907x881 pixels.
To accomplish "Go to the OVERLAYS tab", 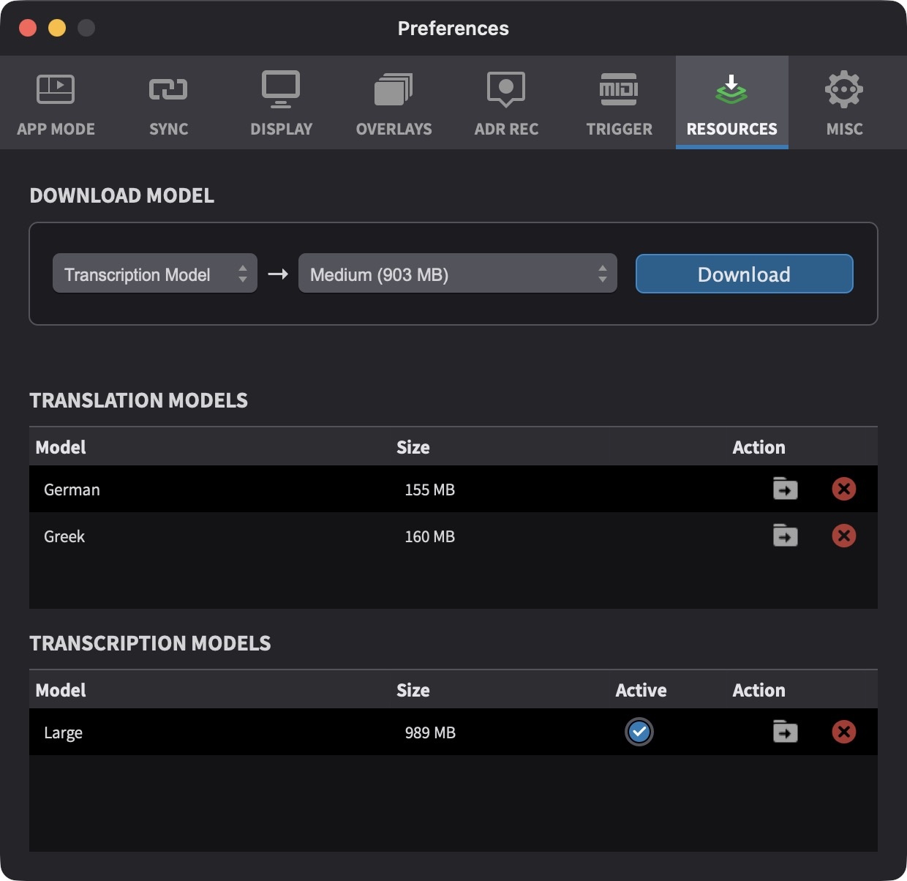I will (394, 103).
